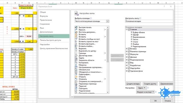Expand the Буфер обмена group

click(x=132, y=32)
